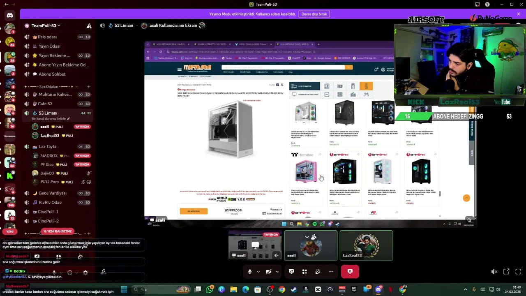This screenshot has height=296, width=526.
Task: Open server icon with badge 38
Action: [10, 56]
